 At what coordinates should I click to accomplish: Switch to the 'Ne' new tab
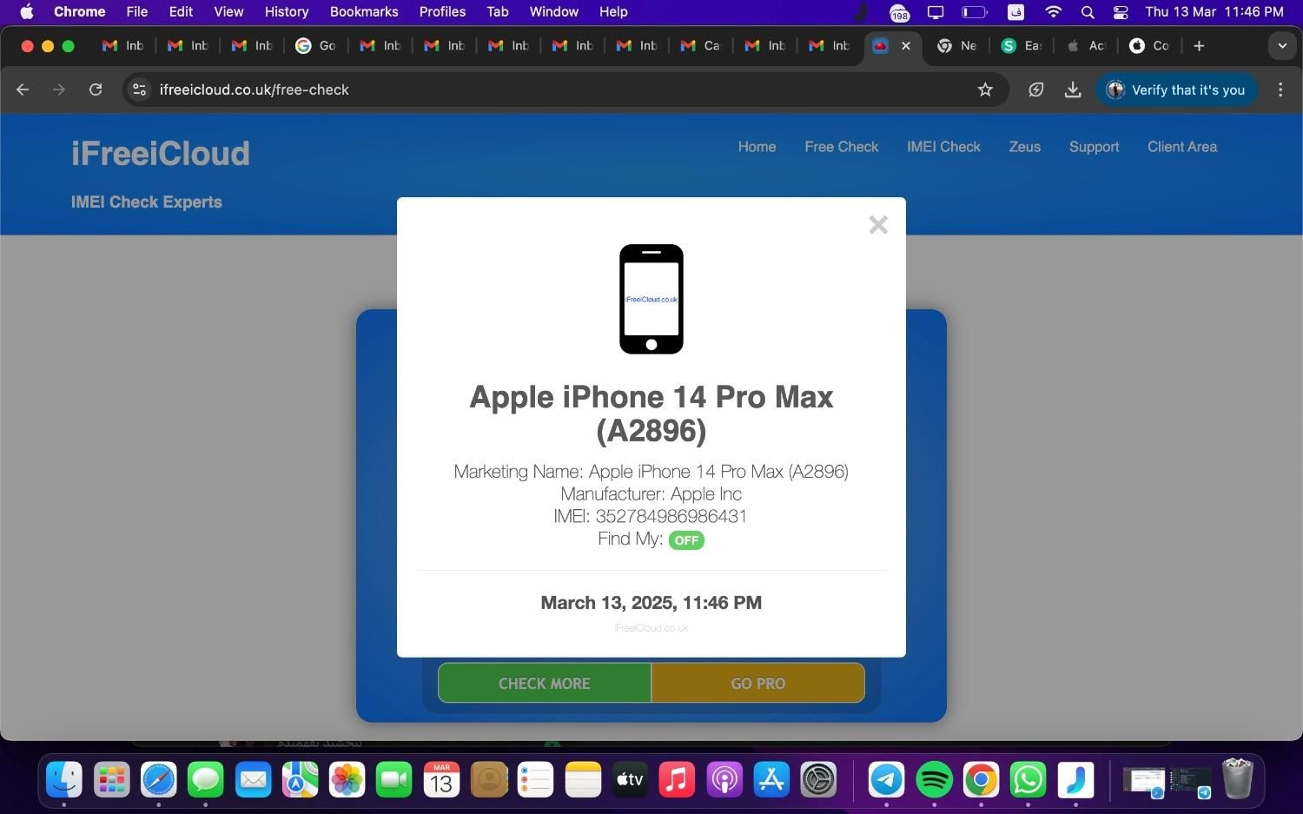pos(956,46)
